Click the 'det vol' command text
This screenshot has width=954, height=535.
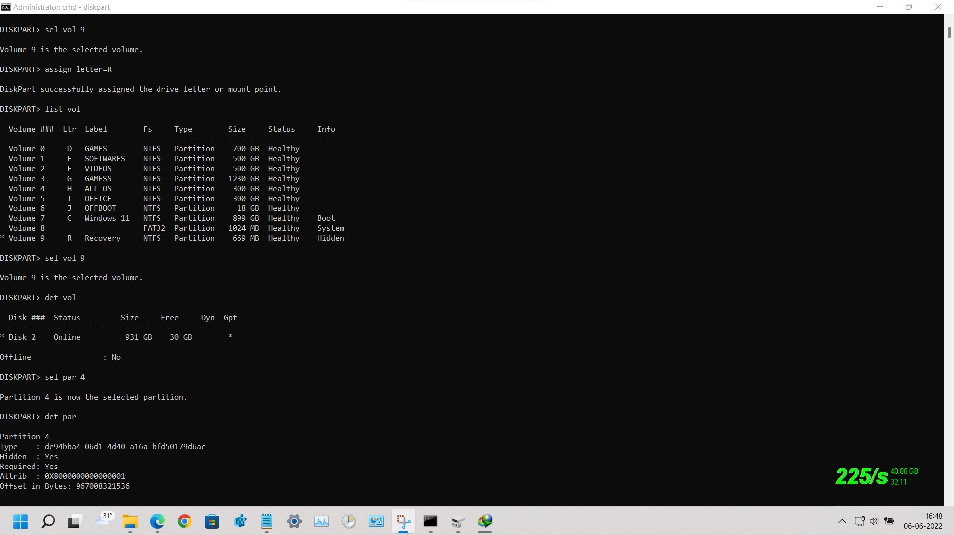click(x=60, y=298)
